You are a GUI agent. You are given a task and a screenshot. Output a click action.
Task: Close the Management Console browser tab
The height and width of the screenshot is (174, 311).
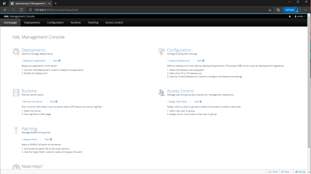coord(49,3)
